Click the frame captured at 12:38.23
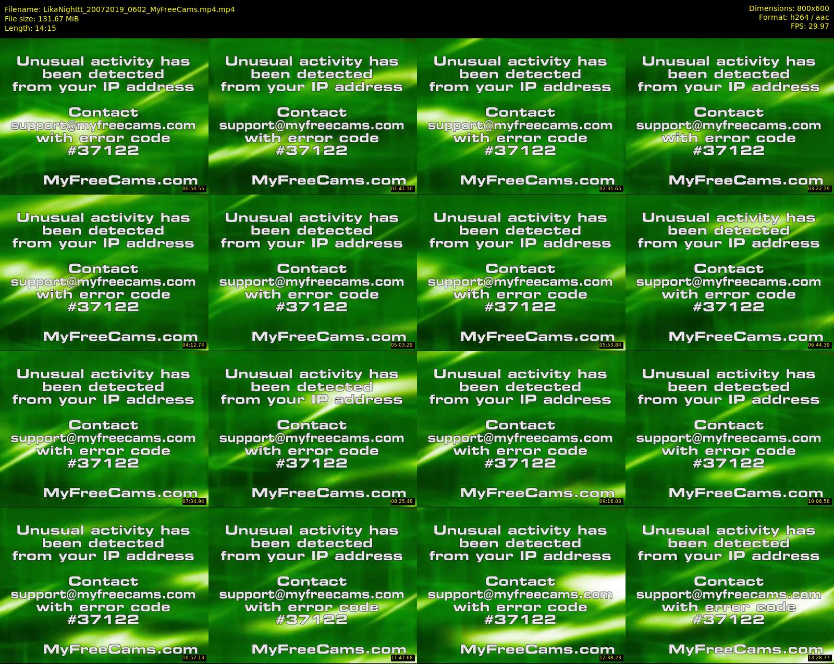 click(x=521, y=585)
